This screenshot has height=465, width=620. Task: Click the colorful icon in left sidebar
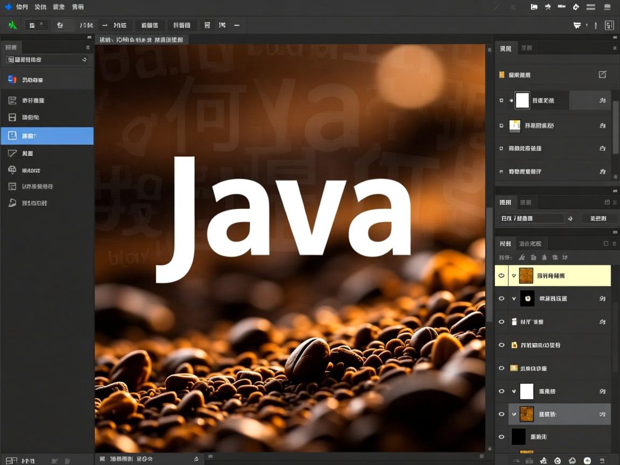click(12, 80)
